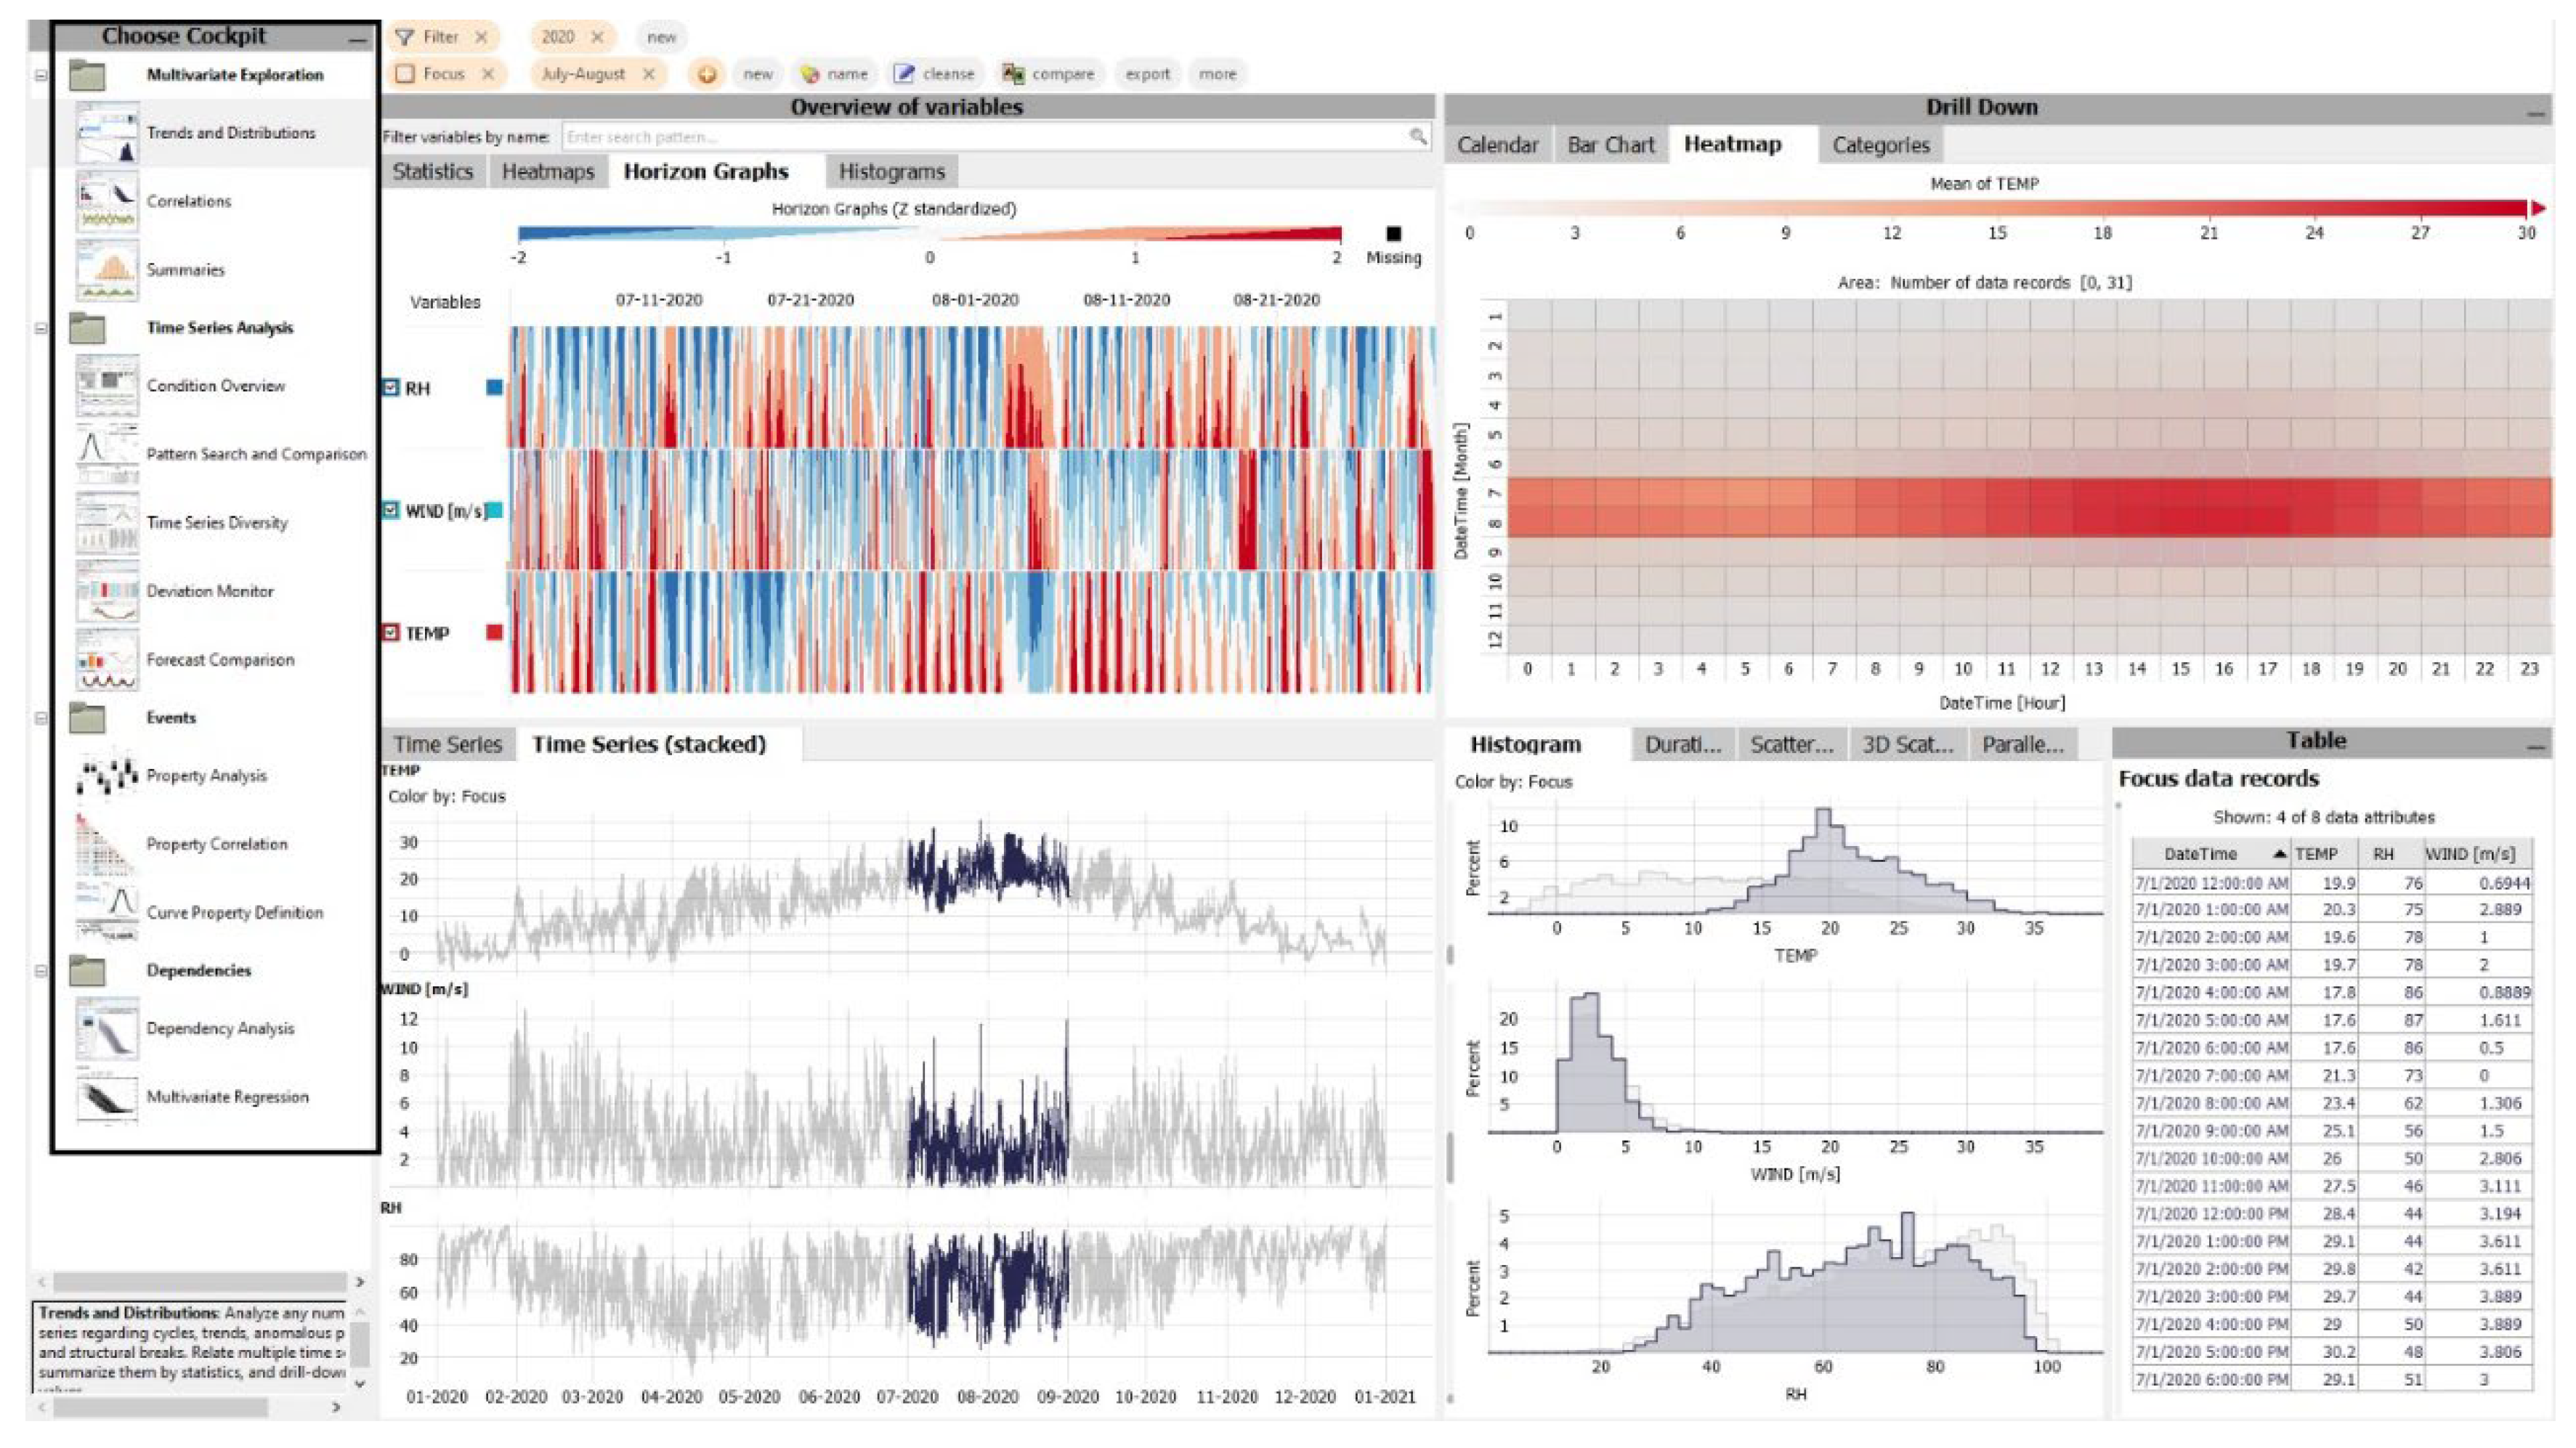Toggle the TEMP variable checkbox
The height and width of the screenshot is (1448, 2576).
[x=391, y=633]
